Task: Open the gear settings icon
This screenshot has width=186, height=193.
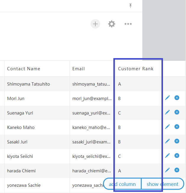Action: coord(112,24)
